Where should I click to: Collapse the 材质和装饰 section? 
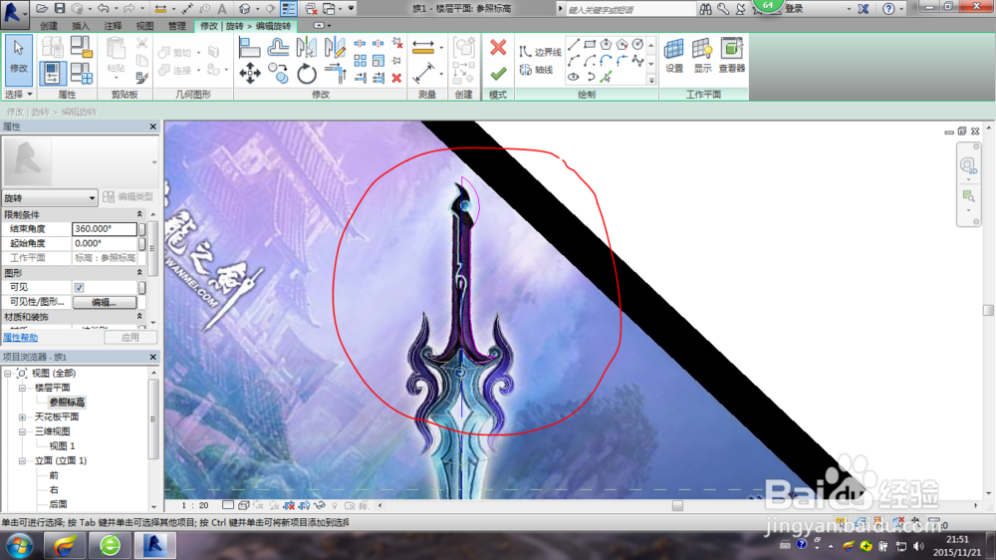[x=139, y=317]
